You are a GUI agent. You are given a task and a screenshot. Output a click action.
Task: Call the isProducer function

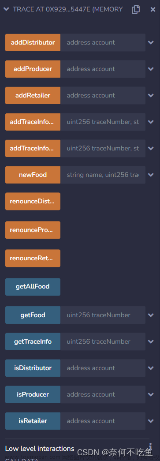[33, 394]
